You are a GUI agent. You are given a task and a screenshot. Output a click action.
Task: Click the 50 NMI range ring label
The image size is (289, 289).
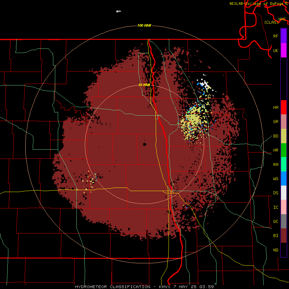click(144, 85)
